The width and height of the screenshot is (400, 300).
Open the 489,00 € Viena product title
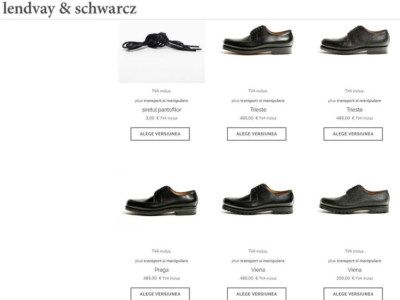pyautogui.click(x=258, y=270)
